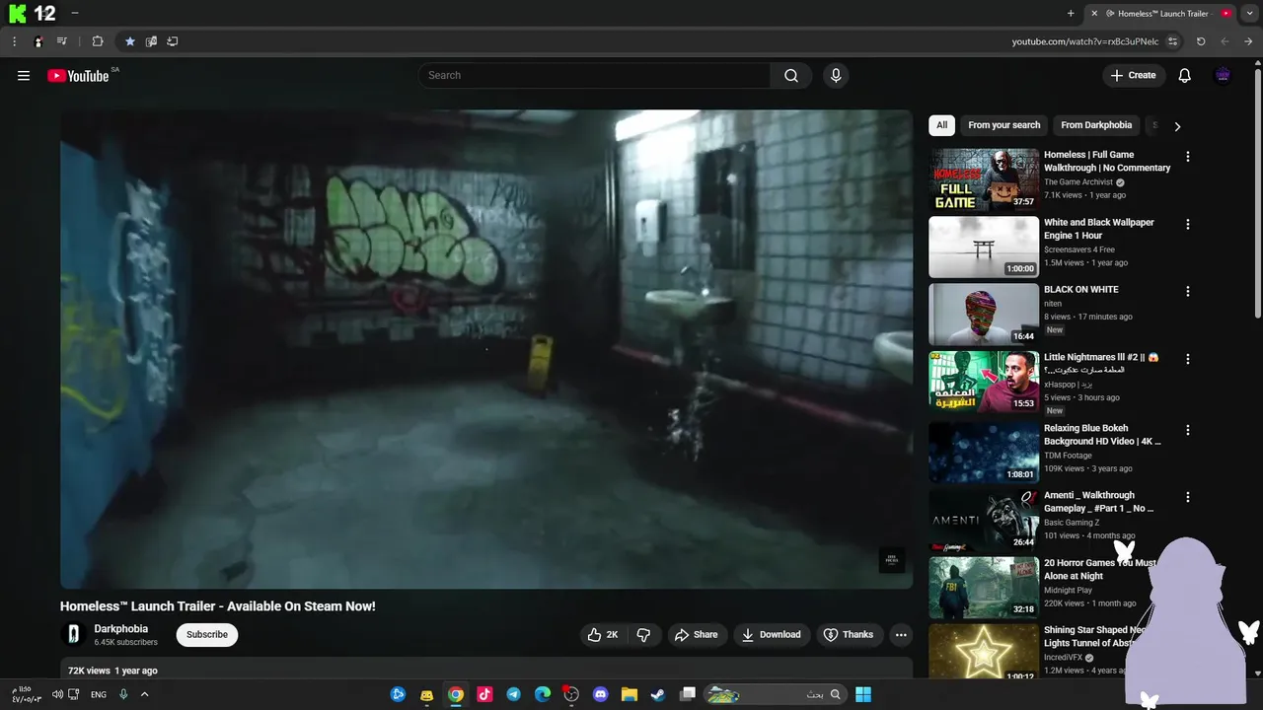Click the Thanks button
The image size is (1263, 710).
coord(849,635)
